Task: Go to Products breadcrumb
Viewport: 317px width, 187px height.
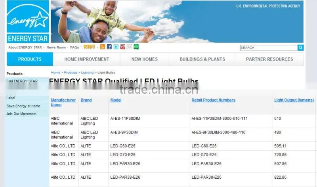Action: click(x=71, y=73)
